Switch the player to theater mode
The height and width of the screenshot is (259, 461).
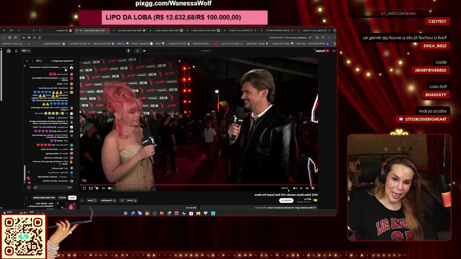point(91,188)
